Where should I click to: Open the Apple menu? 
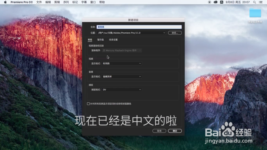coord(5,2)
